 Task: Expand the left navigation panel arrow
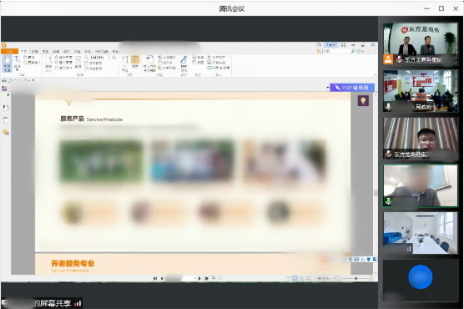(x=8, y=95)
